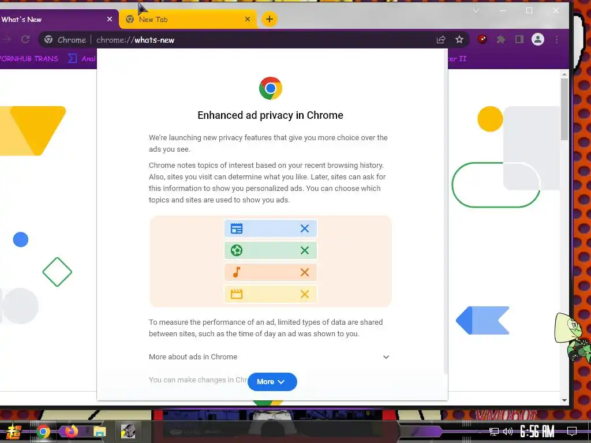Open the Start menu on the taskbar

pos(14,431)
